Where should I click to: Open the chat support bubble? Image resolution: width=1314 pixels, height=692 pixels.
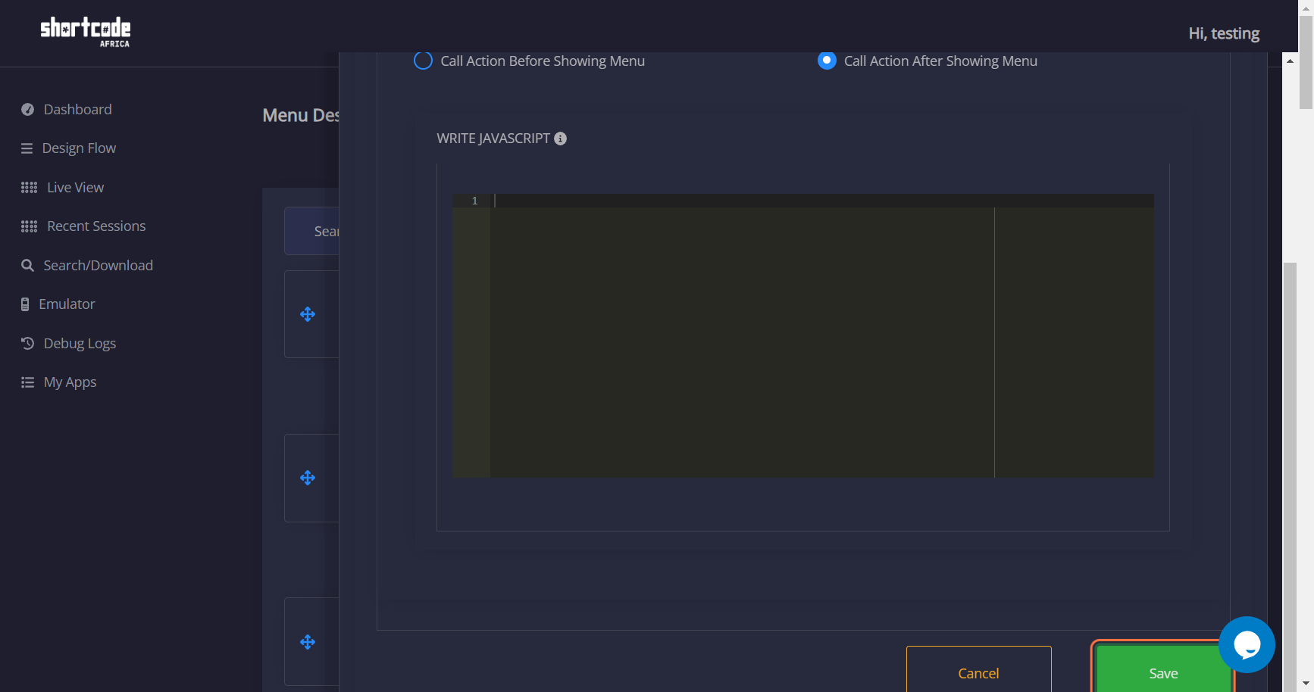pos(1247,644)
